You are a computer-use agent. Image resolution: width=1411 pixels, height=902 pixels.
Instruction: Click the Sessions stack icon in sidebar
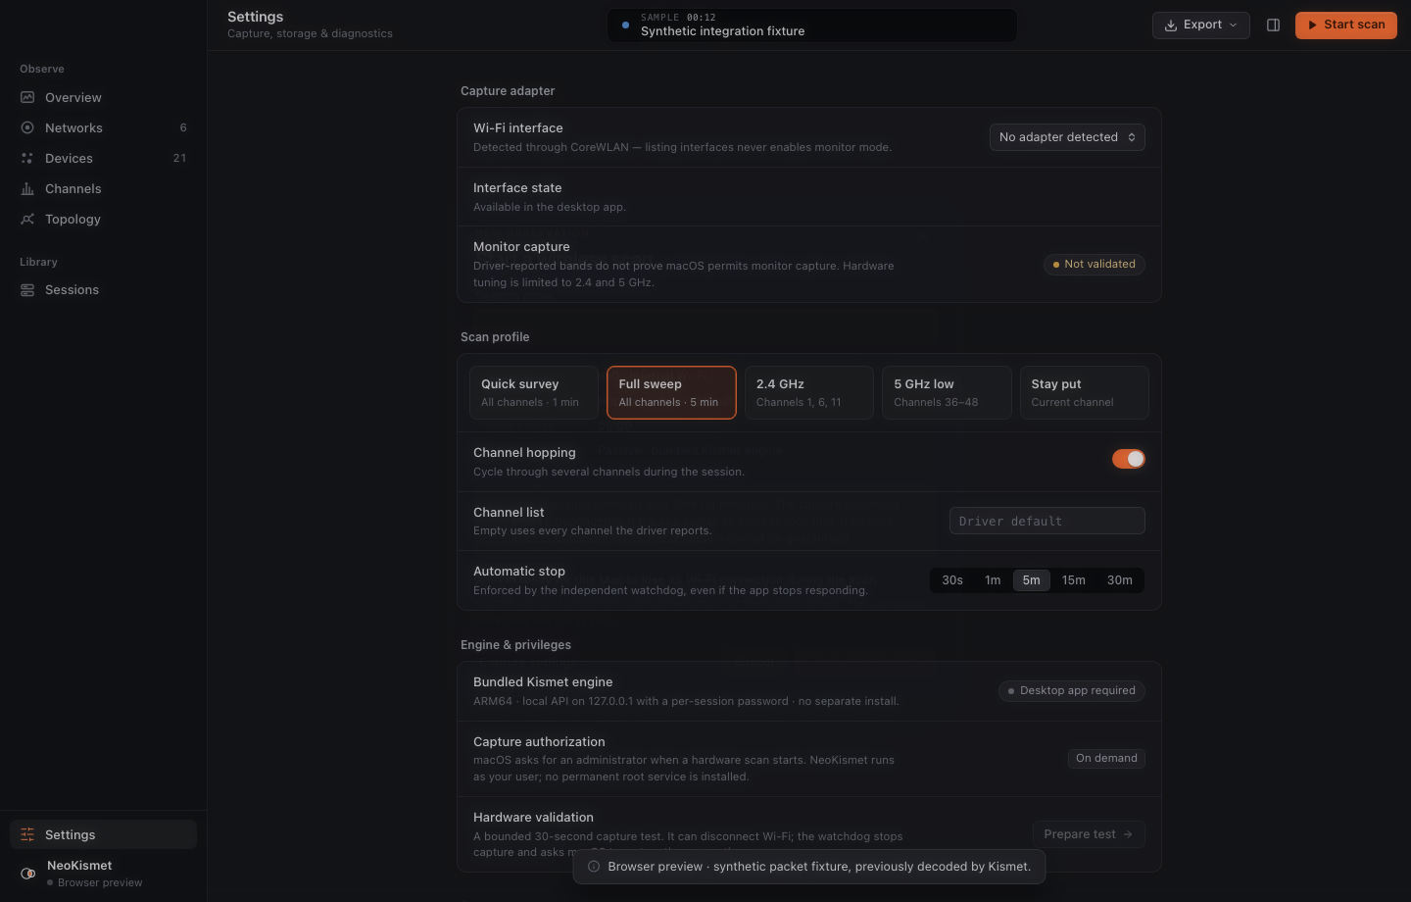pos(27,290)
